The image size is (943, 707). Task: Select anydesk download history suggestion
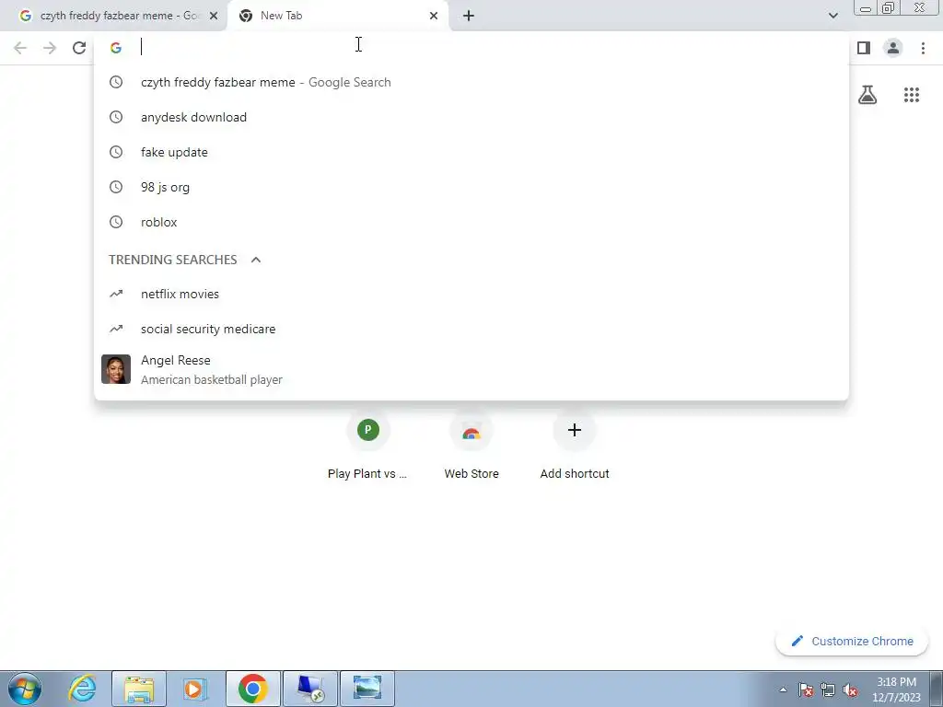[x=471, y=117]
